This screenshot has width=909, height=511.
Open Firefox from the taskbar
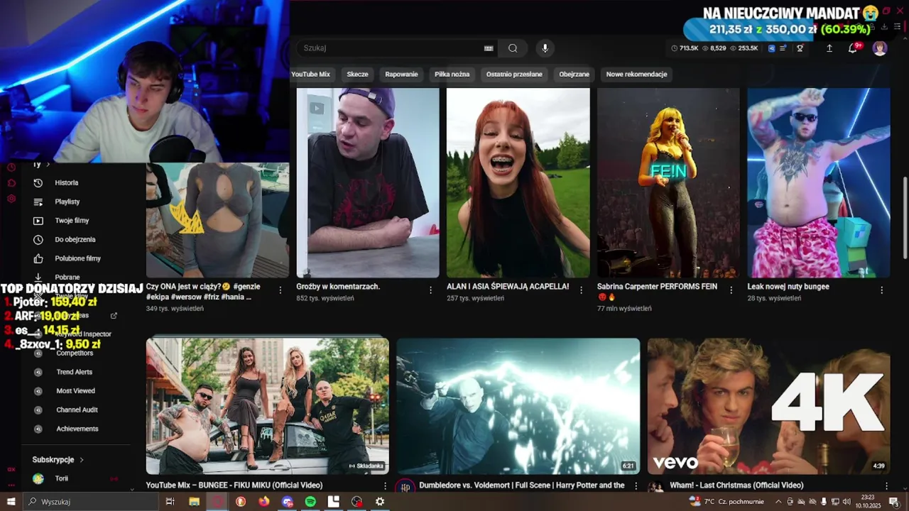point(264,502)
